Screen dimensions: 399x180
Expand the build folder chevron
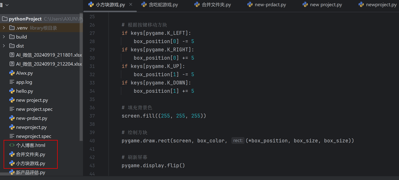[x=4, y=37]
